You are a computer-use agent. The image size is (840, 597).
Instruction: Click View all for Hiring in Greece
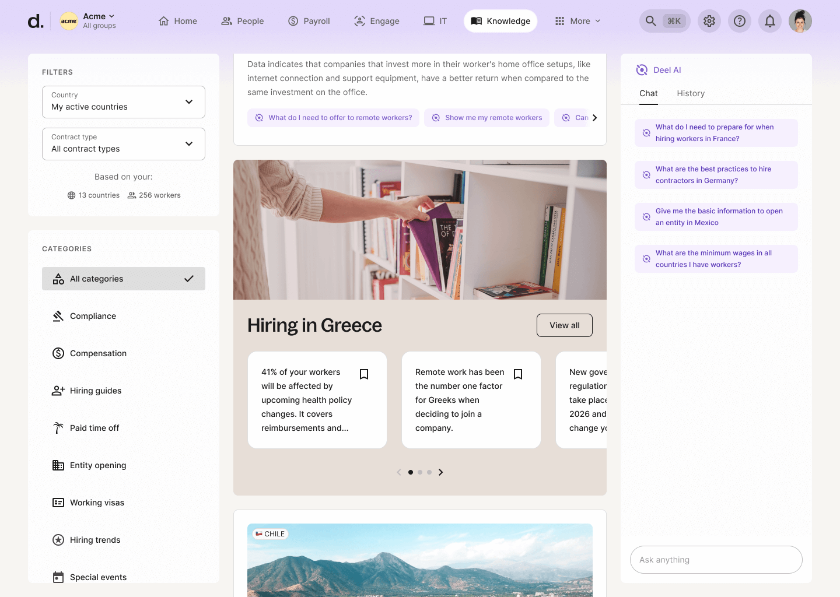tap(564, 325)
